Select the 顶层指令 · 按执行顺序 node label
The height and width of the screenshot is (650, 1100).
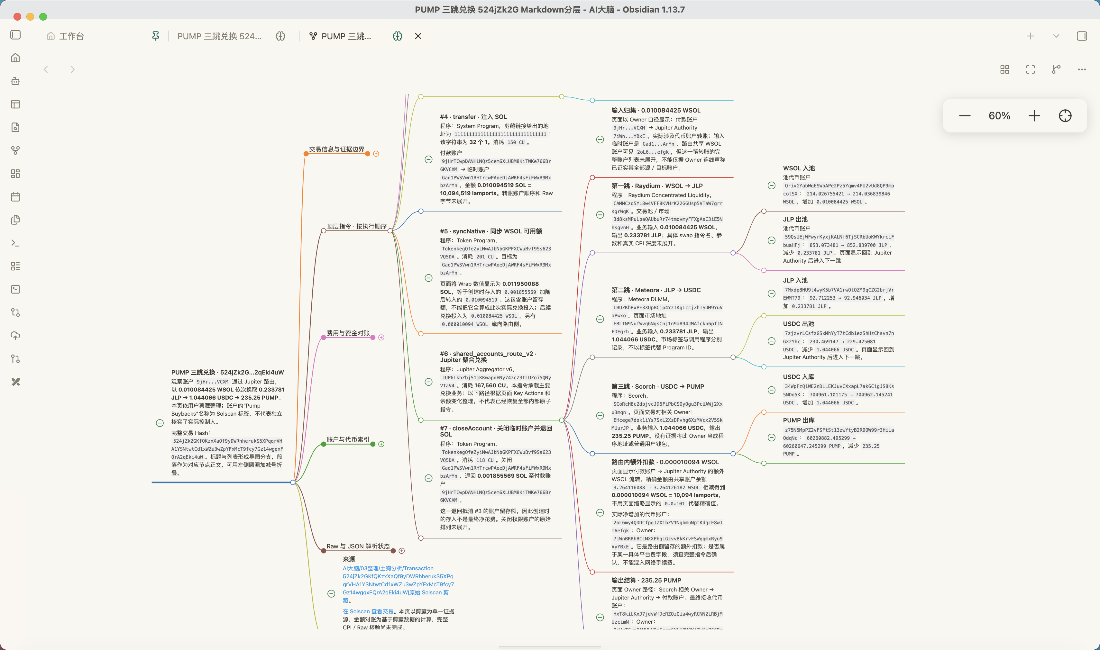coord(357,226)
